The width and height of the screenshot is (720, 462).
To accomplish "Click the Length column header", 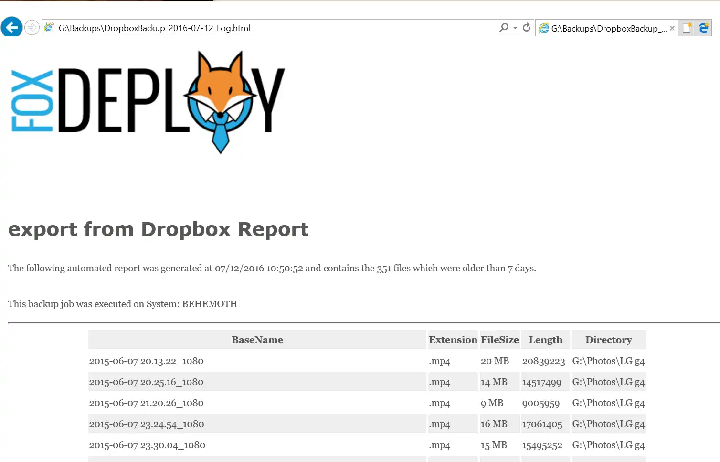I will pyautogui.click(x=546, y=340).
